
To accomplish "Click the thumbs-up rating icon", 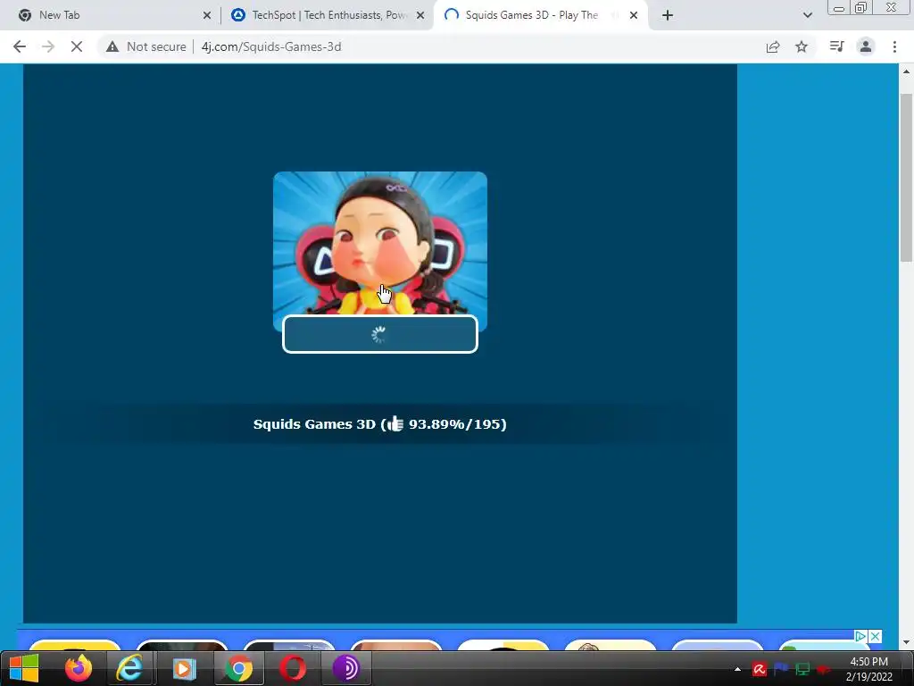I will 395,423.
